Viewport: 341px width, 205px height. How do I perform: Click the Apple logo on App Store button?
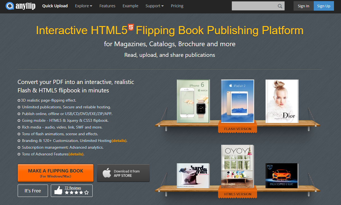(107, 173)
